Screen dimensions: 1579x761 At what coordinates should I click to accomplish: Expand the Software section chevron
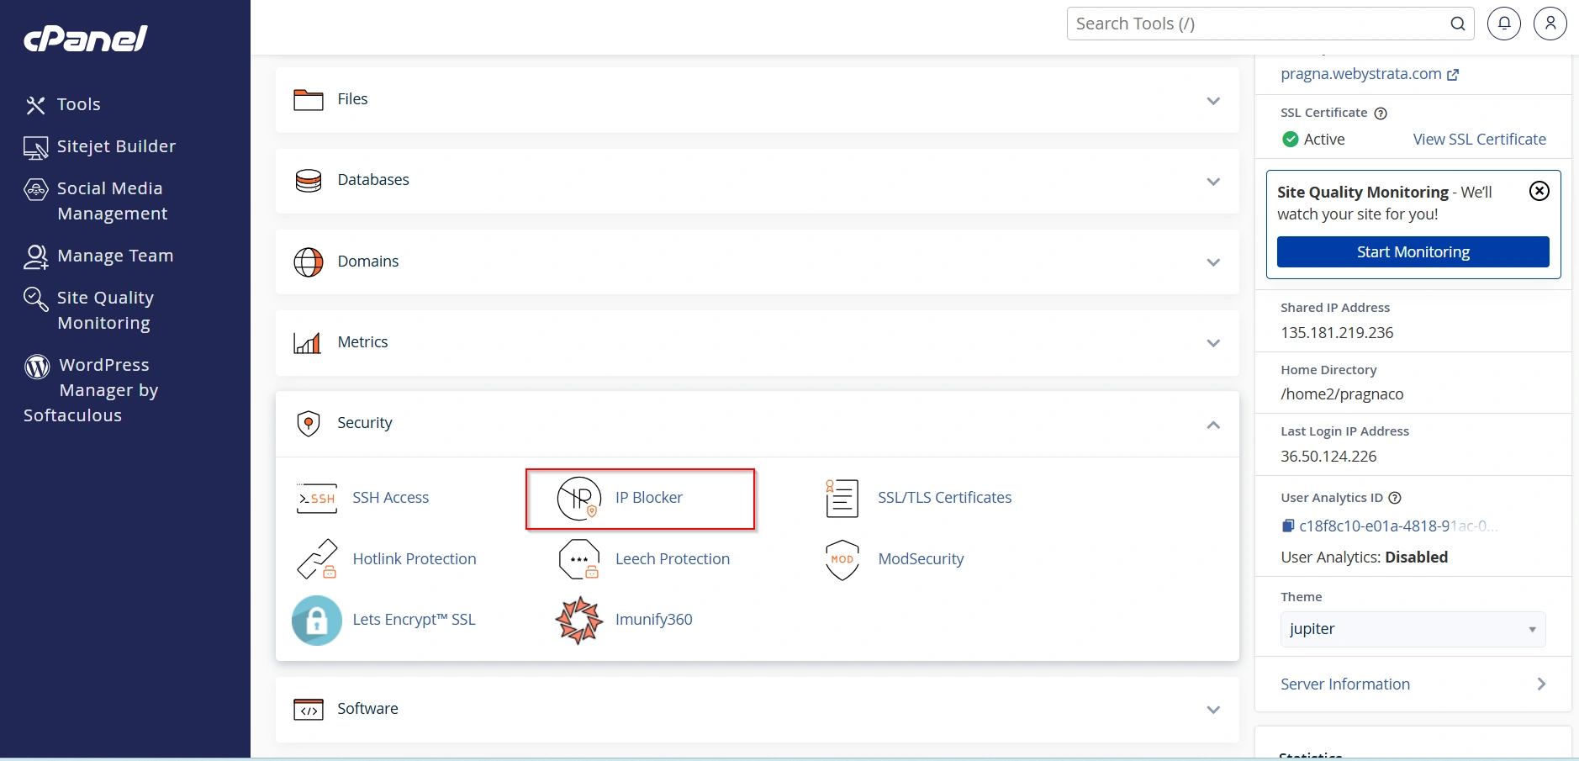click(1213, 710)
